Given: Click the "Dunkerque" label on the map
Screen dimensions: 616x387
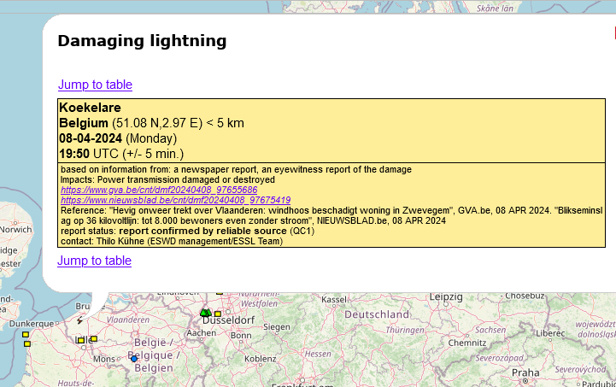Looking at the screenshot, I should tap(32, 324).
